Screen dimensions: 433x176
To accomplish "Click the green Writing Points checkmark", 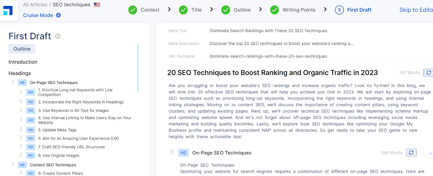I will (x=274, y=10).
